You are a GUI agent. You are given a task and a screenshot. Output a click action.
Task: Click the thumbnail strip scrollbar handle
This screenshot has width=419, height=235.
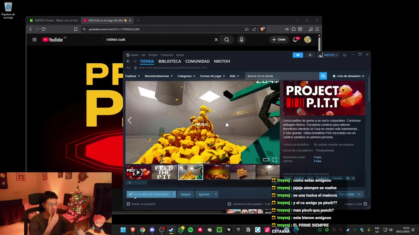point(141,183)
